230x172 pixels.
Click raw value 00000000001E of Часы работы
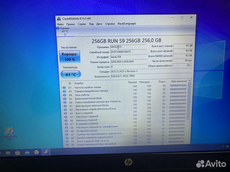coord(178,93)
